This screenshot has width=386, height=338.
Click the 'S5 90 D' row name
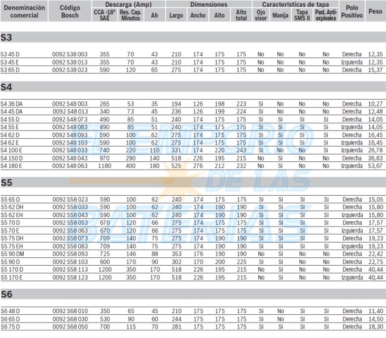[x=10, y=262]
